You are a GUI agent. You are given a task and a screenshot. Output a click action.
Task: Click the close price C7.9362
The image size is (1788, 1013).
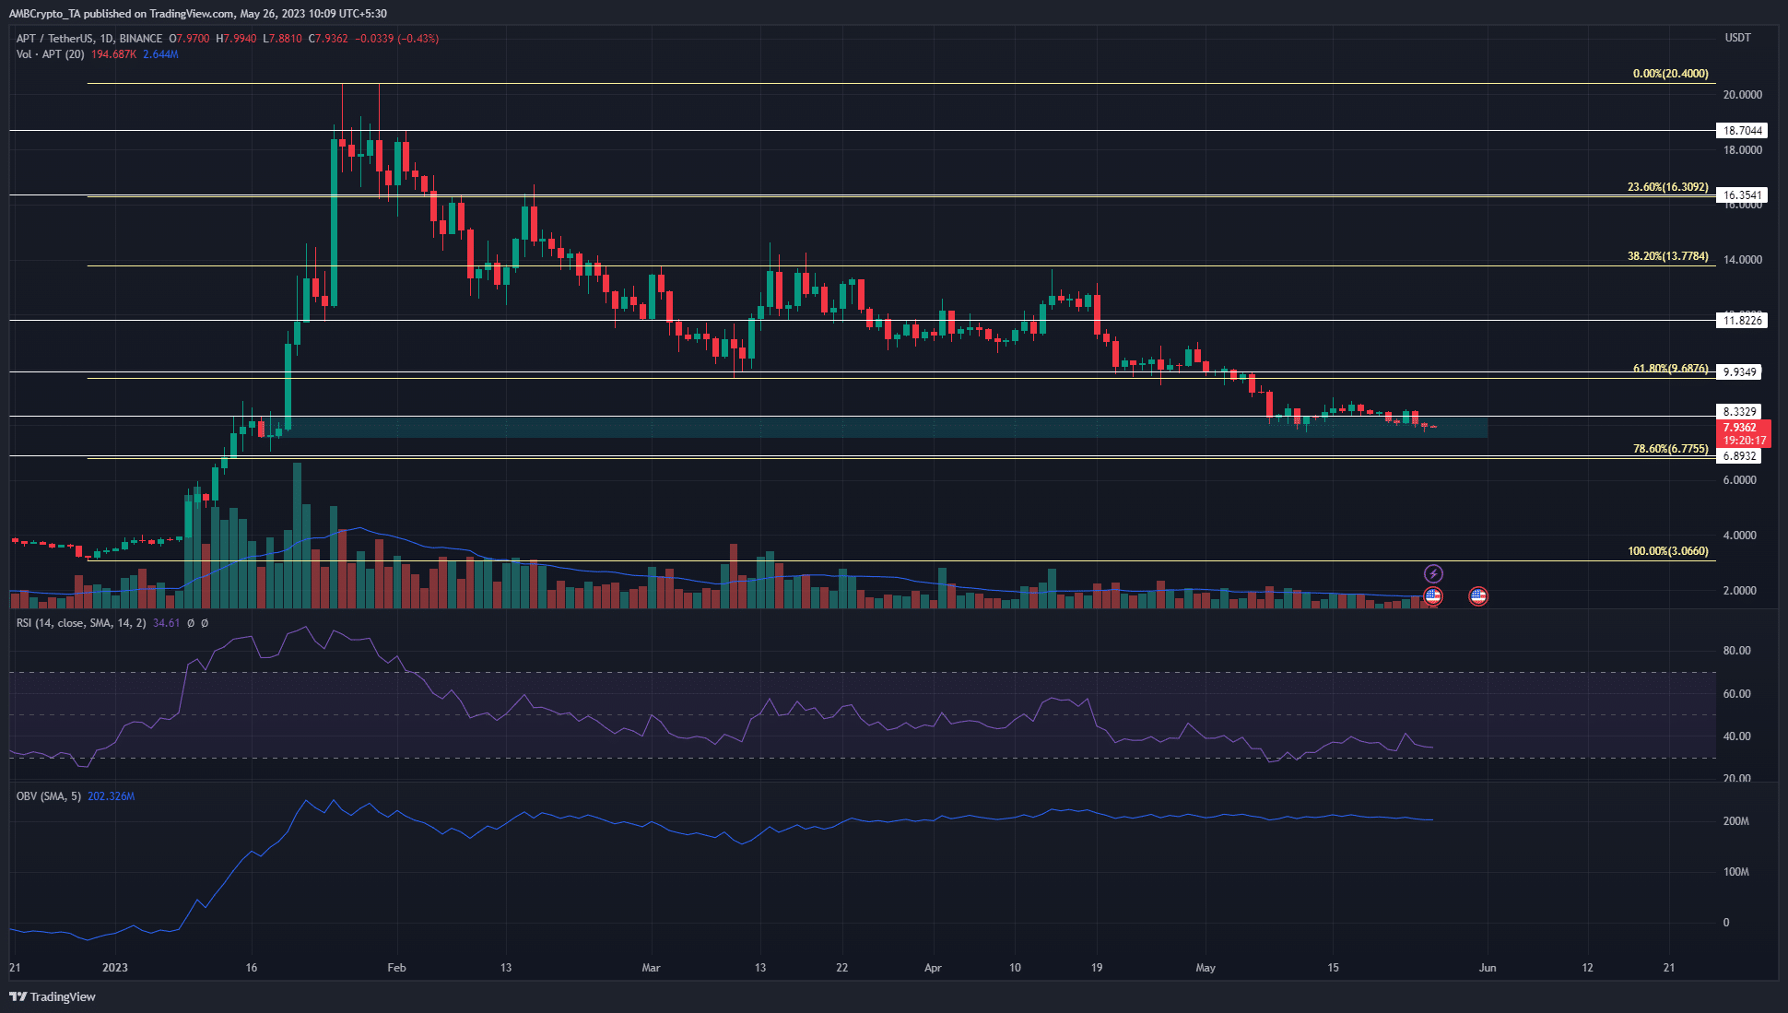click(328, 39)
